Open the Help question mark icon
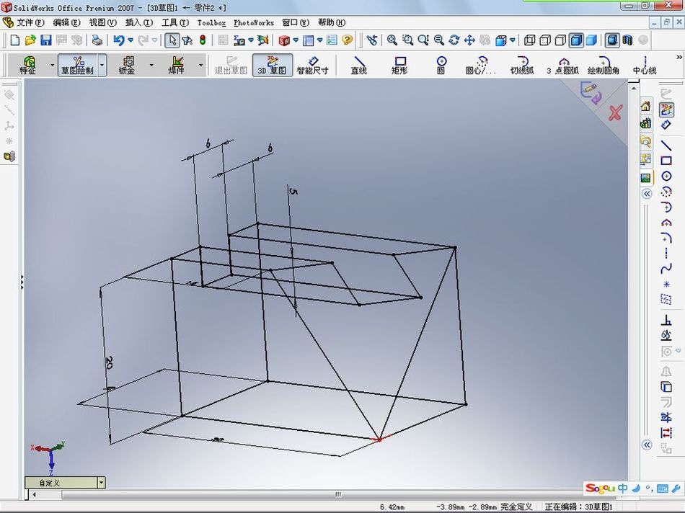This screenshot has width=685, height=513. (x=347, y=40)
